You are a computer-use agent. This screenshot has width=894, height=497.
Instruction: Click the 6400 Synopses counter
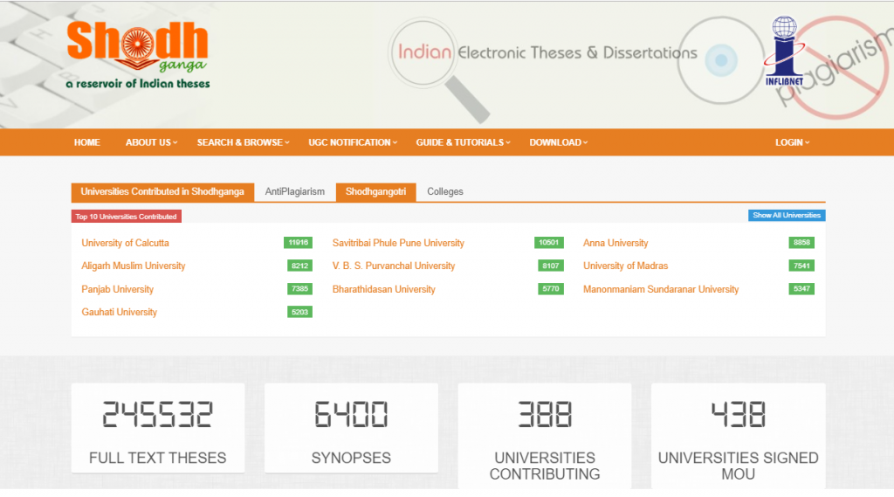[351, 414]
